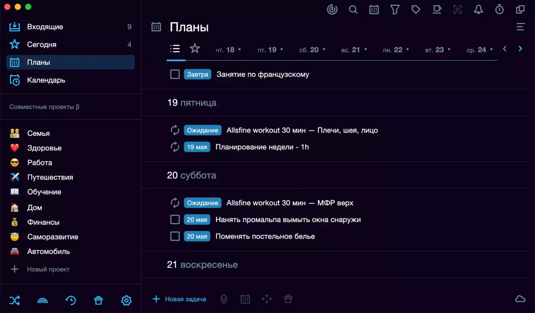This screenshot has height=313, width=535.
Task: Select the сб. 20 day tab
Action: [312, 50]
